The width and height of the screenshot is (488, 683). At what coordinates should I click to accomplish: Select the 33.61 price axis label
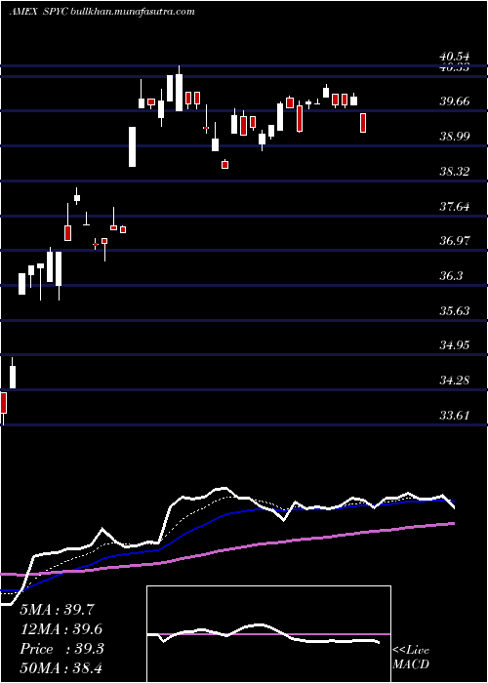[455, 415]
